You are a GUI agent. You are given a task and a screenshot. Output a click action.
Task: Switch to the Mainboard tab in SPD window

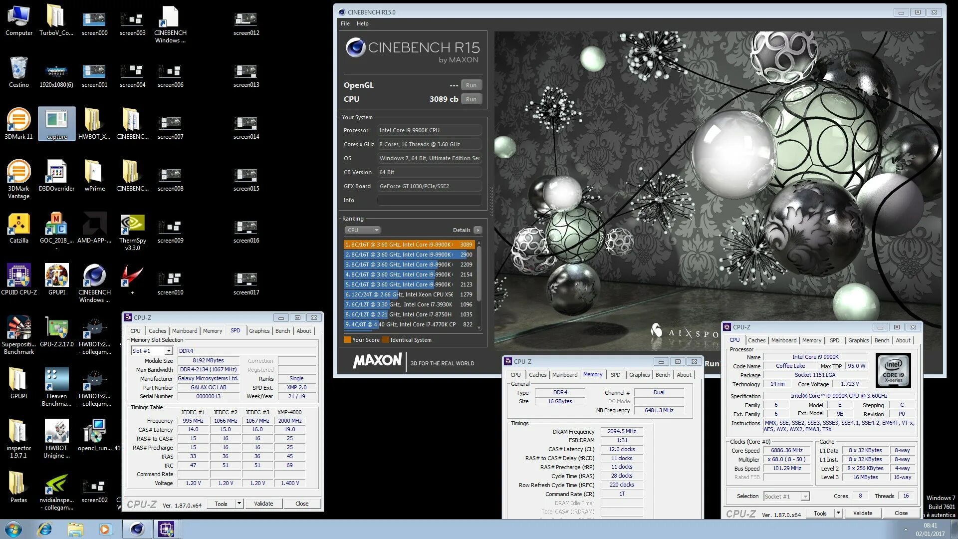click(x=184, y=331)
